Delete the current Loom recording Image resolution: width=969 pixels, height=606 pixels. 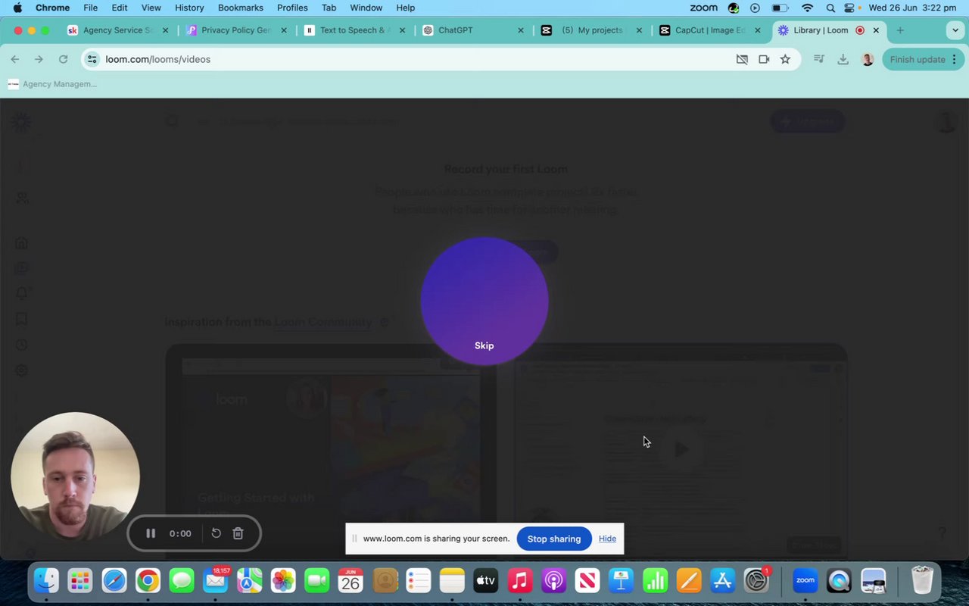(238, 533)
